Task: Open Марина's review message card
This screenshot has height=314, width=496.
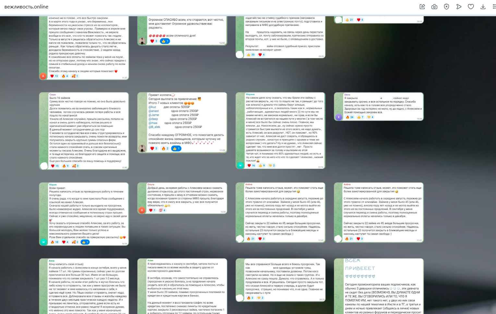Action: pyautogui.click(x=280, y=130)
